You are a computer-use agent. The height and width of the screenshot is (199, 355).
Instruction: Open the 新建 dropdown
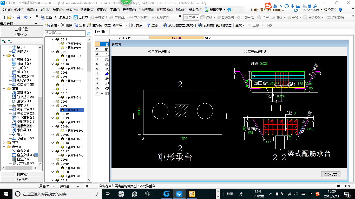(52, 25)
